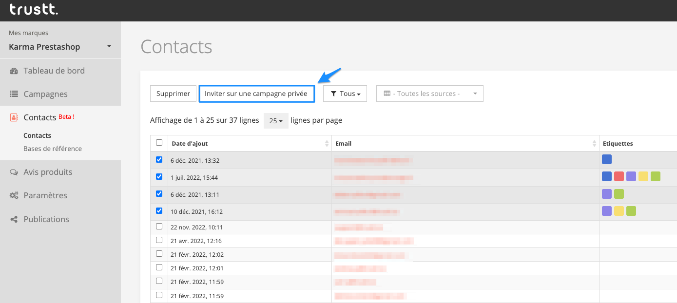Click the Contacts address book icon

click(x=14, y=117)
